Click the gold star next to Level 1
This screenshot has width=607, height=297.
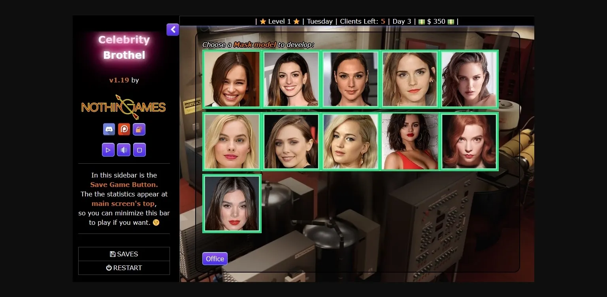[x=263, y=21]
